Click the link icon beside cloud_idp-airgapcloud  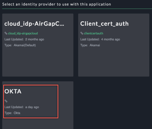[6, 33]
